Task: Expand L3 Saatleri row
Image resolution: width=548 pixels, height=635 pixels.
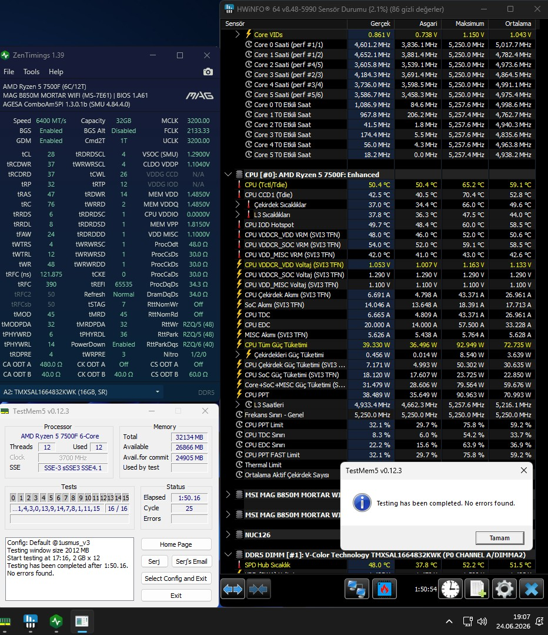Action: click(238, 404)
